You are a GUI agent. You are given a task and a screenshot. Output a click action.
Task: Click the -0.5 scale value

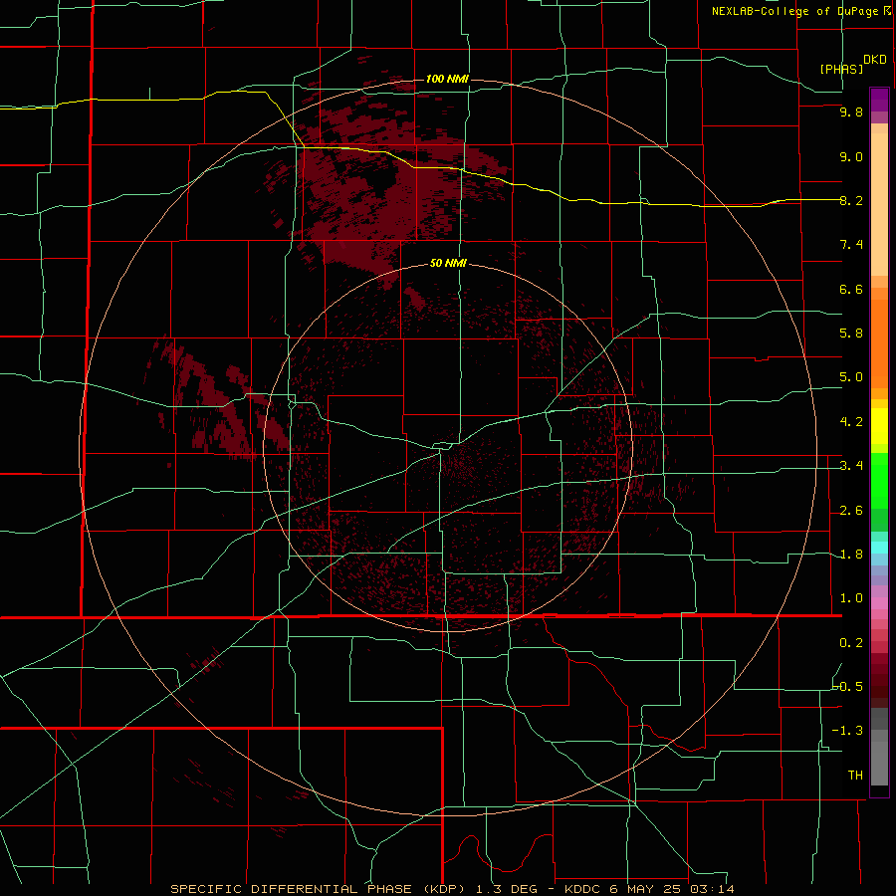[x=847, y=686]
